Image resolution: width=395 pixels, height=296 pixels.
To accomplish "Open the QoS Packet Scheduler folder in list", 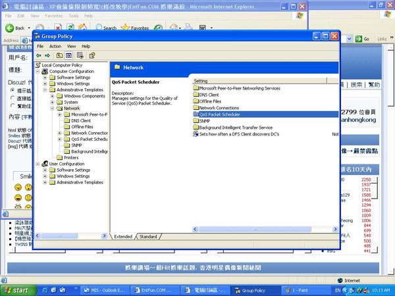I will click(x=219, y=114).
